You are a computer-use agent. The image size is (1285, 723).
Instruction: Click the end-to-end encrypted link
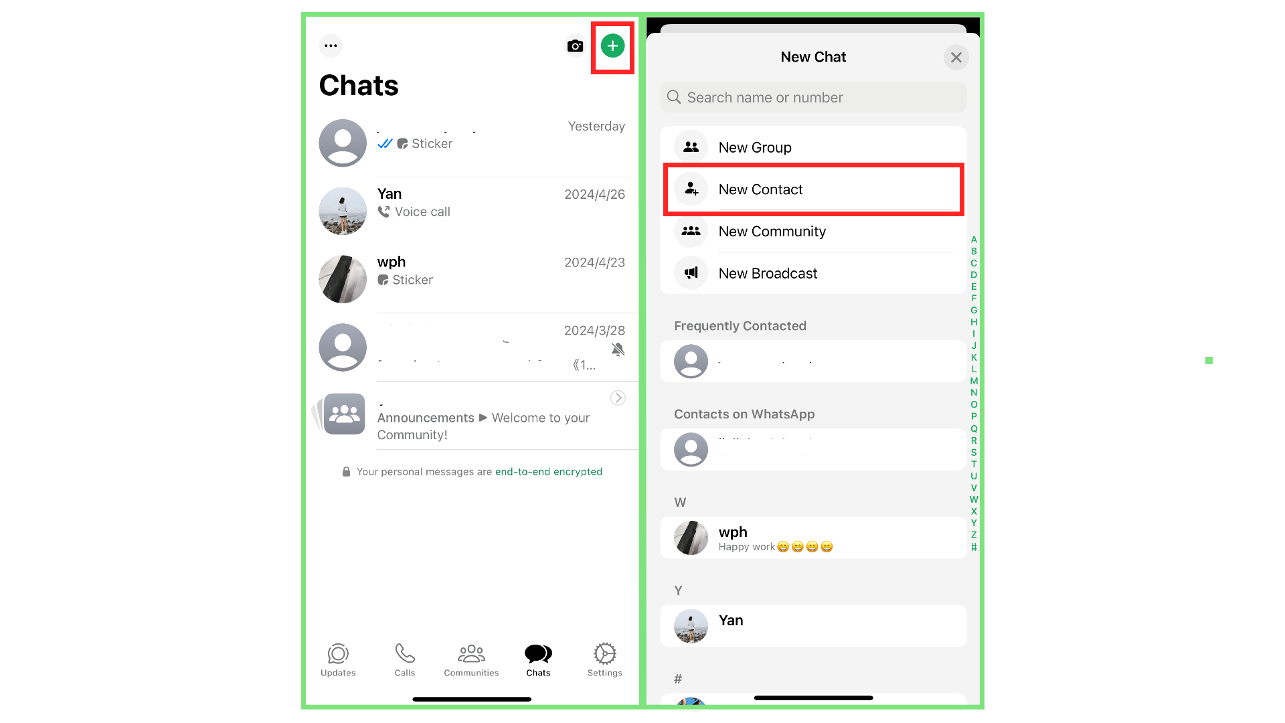pyautogui.click(x=548, y=471)
